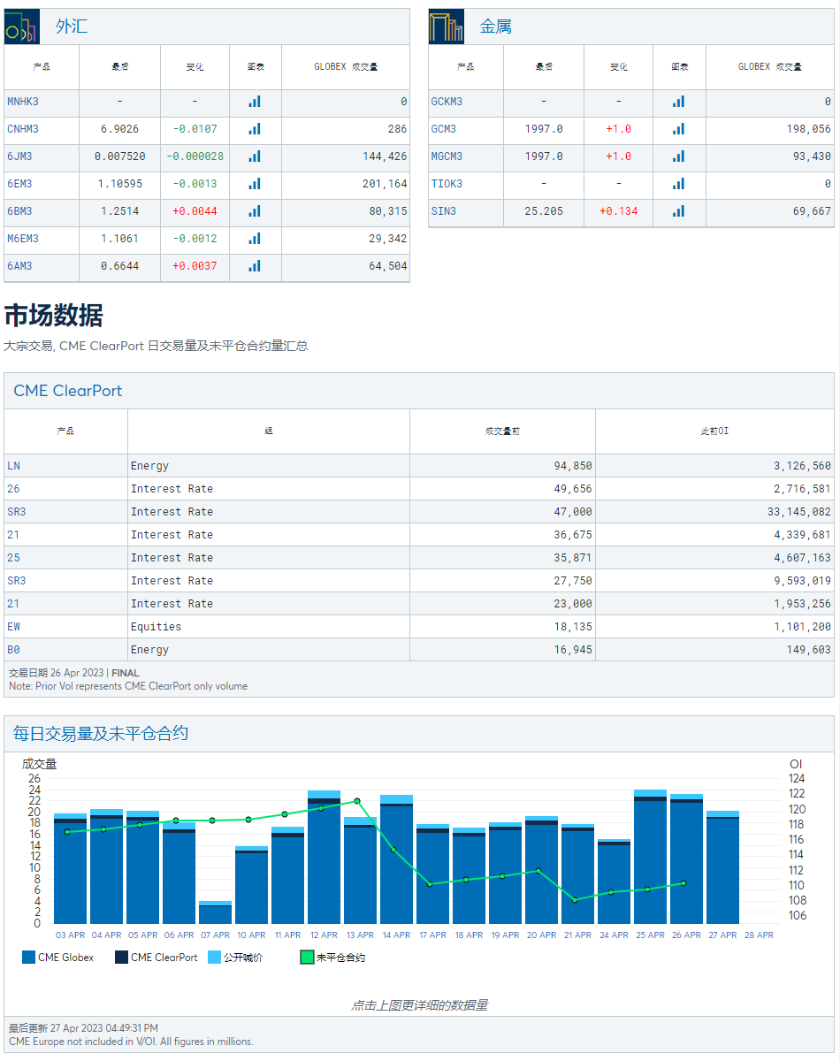Open chart icon for 6EM3 row
The width and height of the screenshot is (840, 1061).
[255, 184]
